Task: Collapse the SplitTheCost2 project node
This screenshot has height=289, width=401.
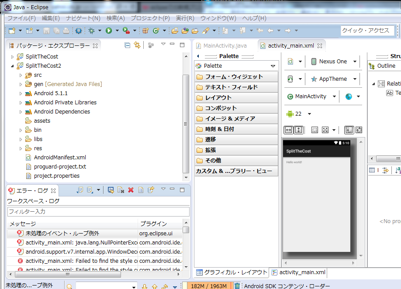Action: point(12,66)
